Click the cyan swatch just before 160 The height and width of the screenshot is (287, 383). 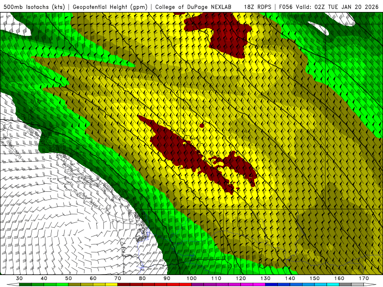point(333,285)
